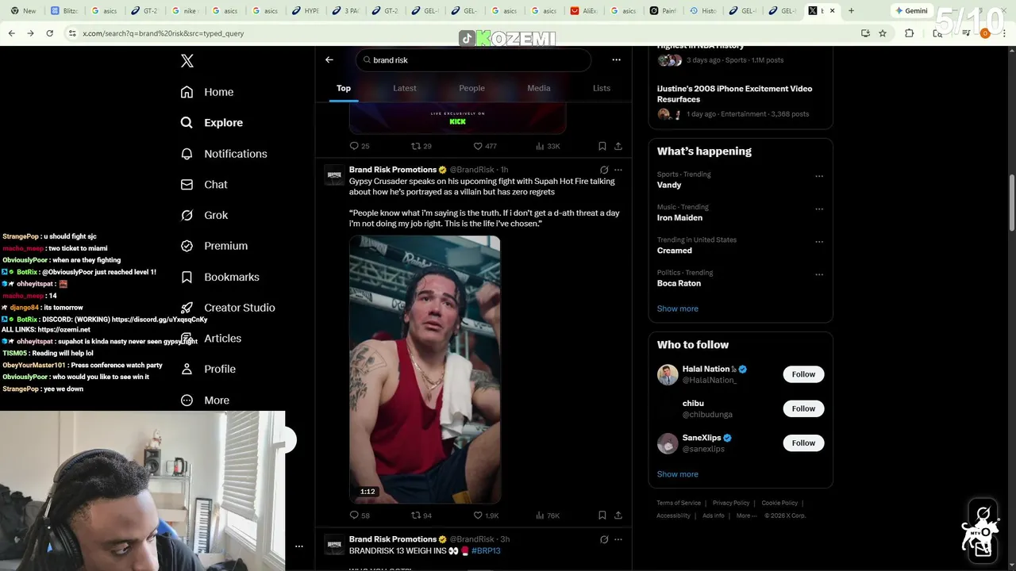Reload the browser page
Viewport: 1016px width, 571px height.
click(49, 33)
